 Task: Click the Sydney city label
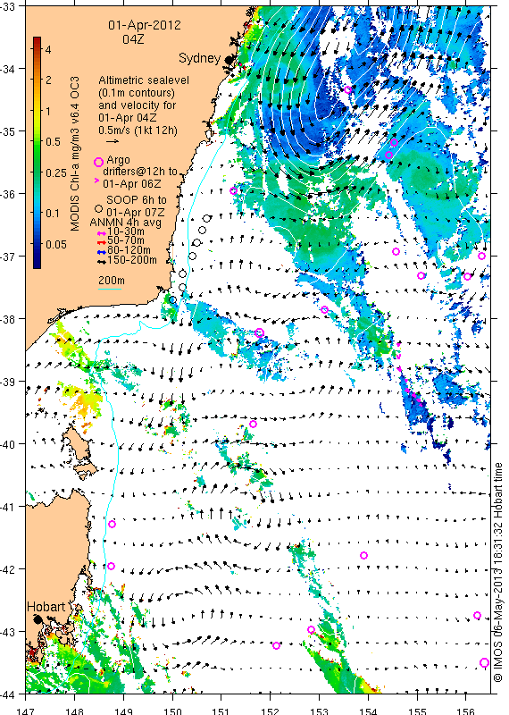coord(200,58)
